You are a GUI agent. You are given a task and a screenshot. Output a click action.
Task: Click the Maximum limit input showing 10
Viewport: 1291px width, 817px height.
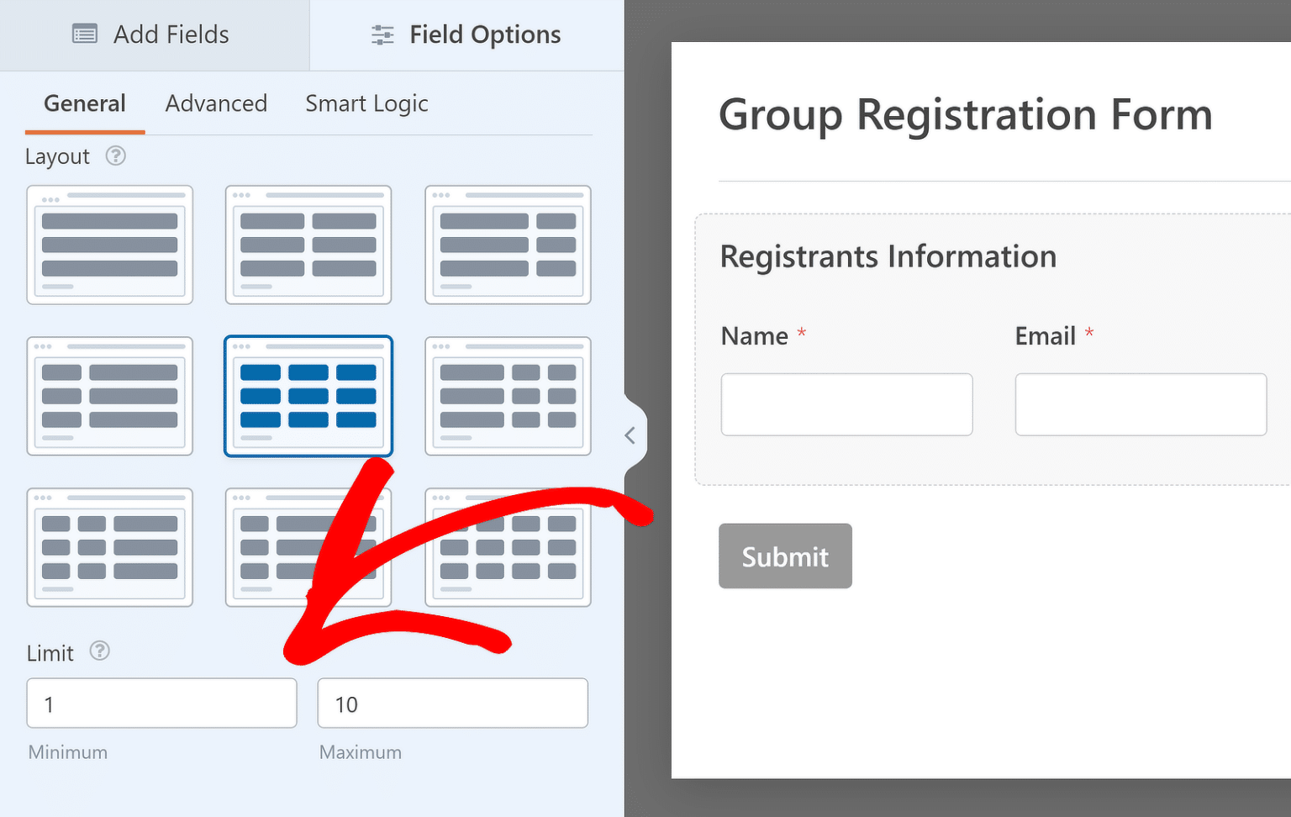451,703
